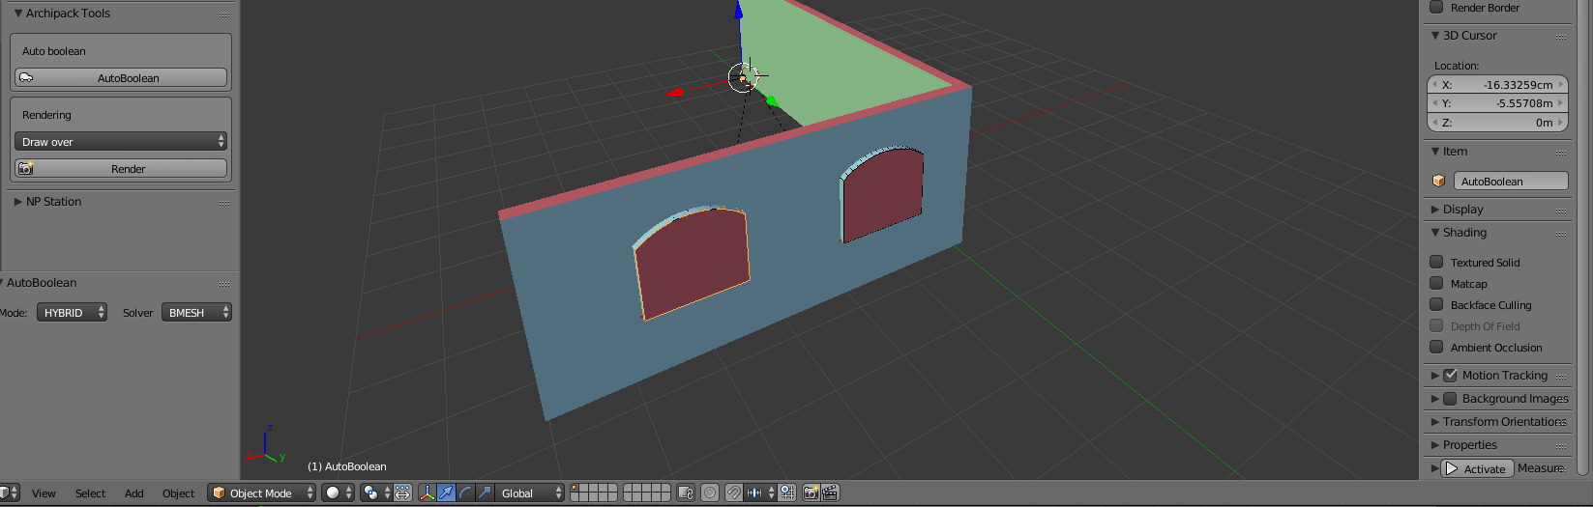Click the snap target grid icon
Screen dimensions: 1593x507
tap(787, 493)
